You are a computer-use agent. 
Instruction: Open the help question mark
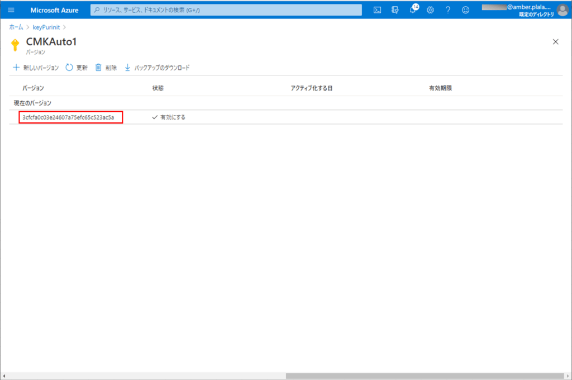click(448, 10)
